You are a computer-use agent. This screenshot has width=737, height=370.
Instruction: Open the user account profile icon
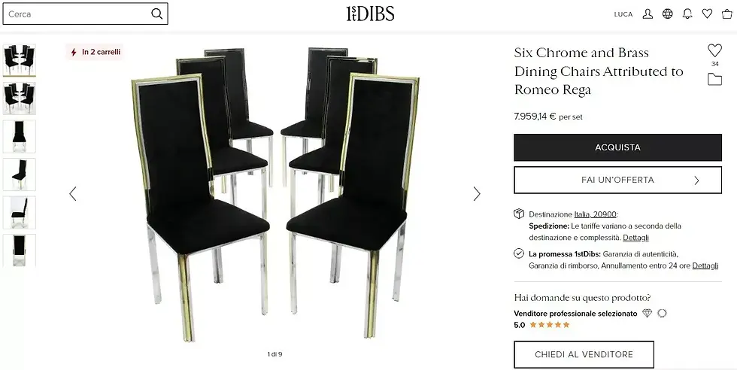point(648,14)
